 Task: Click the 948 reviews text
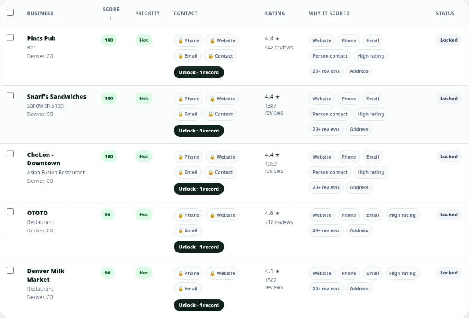(x=279, y=48)
